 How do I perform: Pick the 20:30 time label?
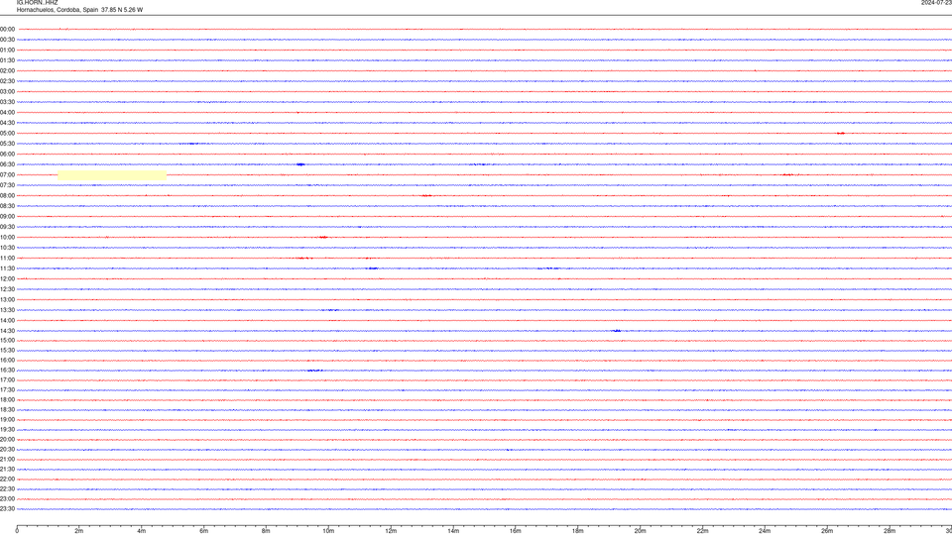point(7,450)
